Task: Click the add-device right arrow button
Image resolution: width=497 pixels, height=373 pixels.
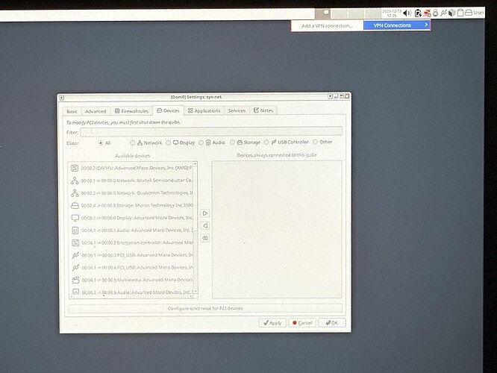Action: coord(205,213)
